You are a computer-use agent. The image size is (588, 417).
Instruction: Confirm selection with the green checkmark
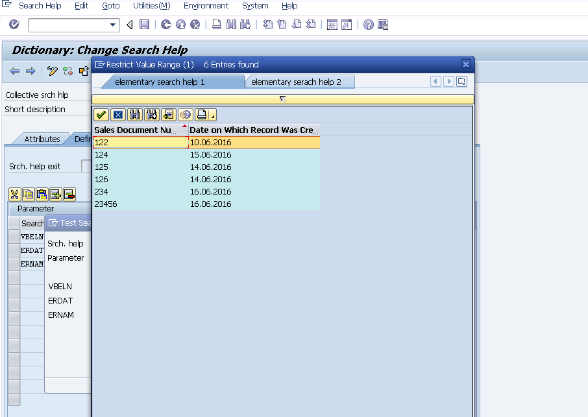(101, 114)
